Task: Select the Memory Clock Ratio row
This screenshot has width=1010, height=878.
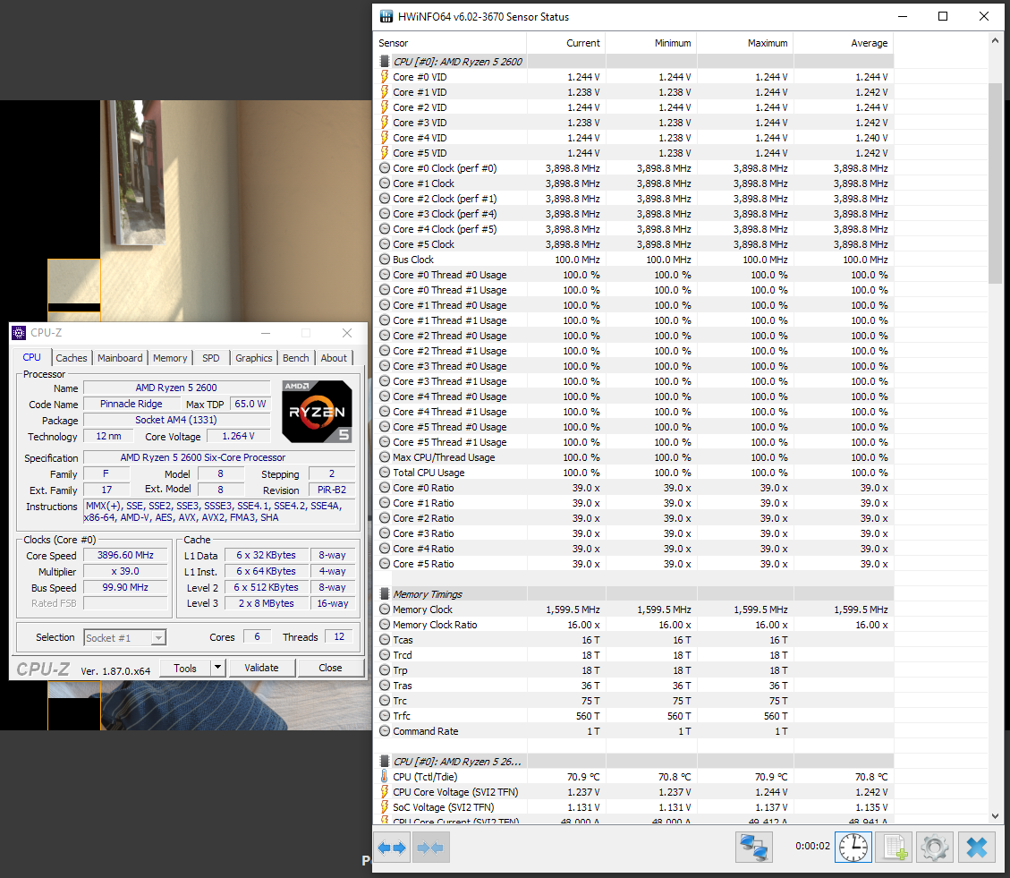Action: (x=634, y=625)
